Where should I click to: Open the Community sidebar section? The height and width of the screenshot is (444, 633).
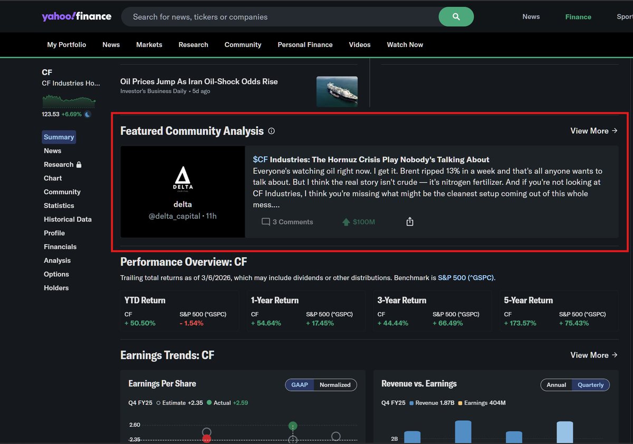[62, 192]
